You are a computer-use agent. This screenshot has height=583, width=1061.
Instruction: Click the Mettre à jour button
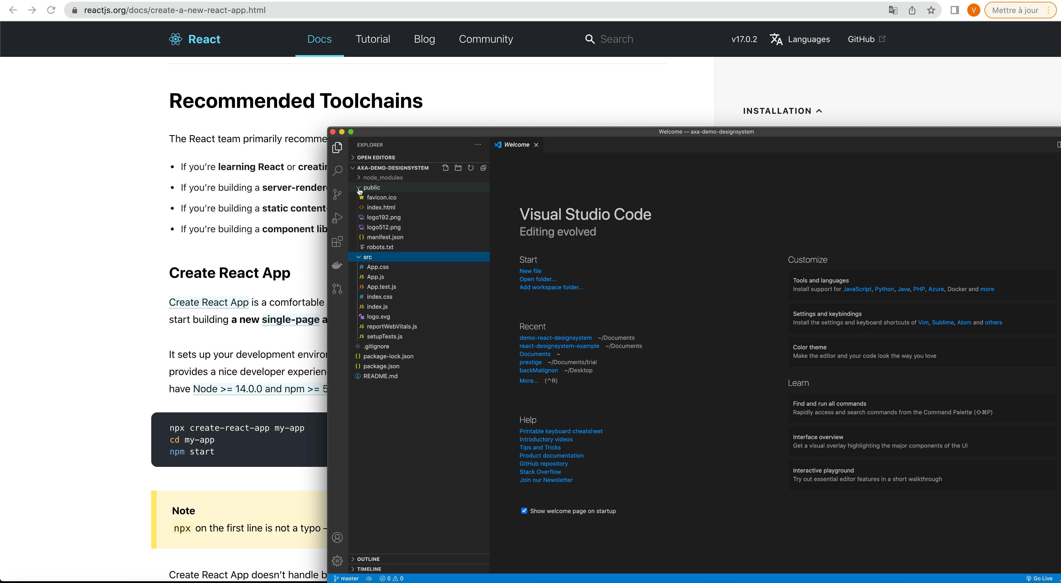pos(1014,10)
